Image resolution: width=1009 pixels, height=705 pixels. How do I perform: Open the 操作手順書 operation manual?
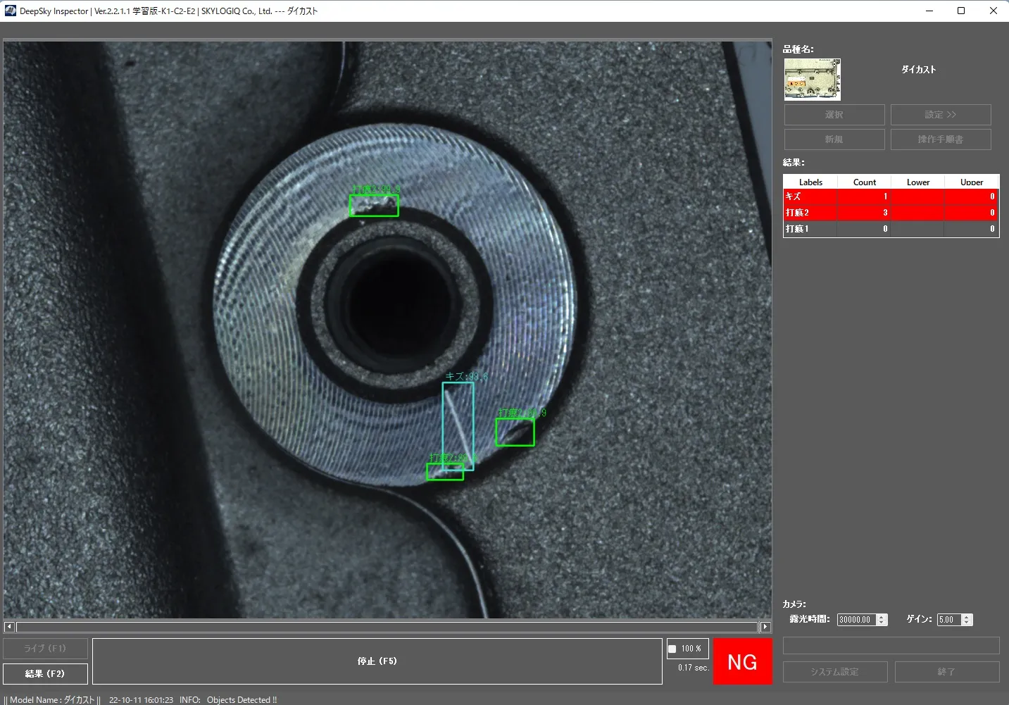point(941,139)
